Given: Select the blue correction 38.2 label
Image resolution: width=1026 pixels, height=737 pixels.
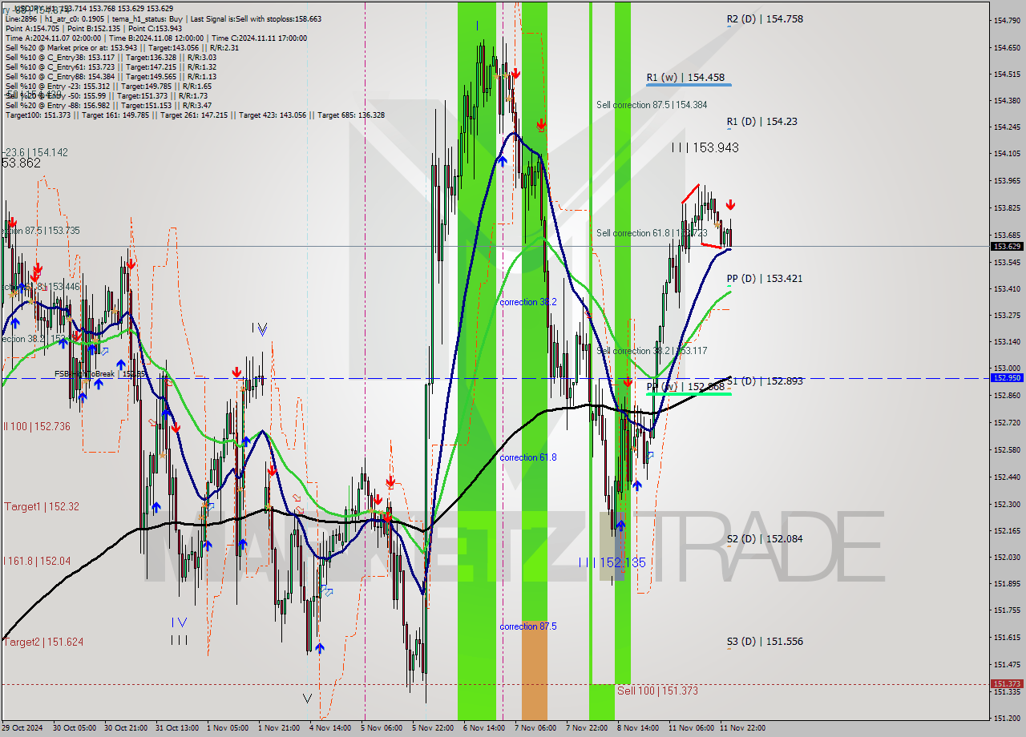Looking at the screenshot, I should pyautogui.click(x=527, y=302).
